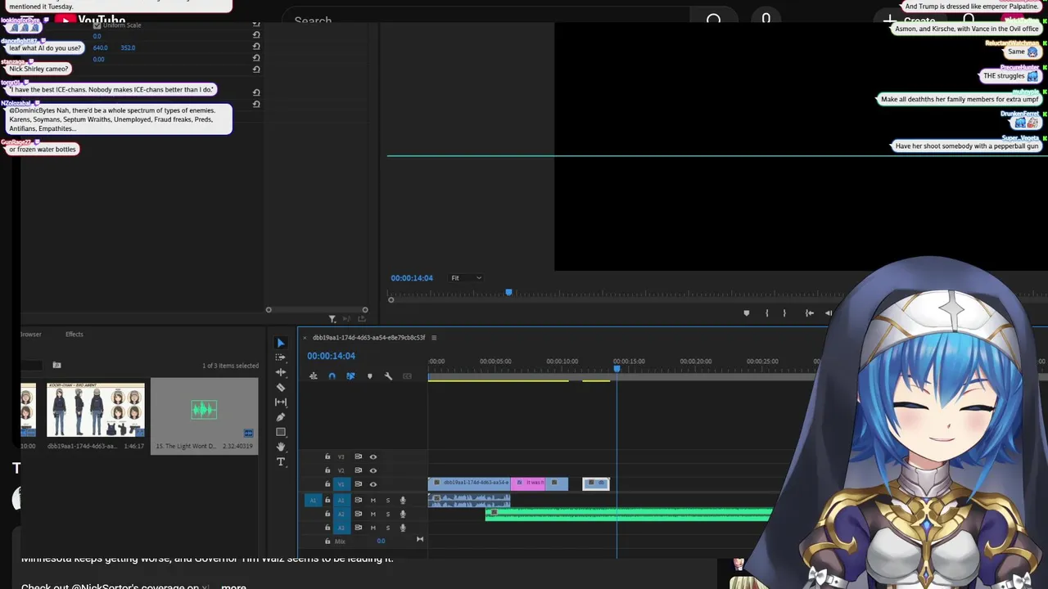This screenshot has width=1048, height=589.
Task: Toggle lock on video track V1
Action: coord(327,484)
